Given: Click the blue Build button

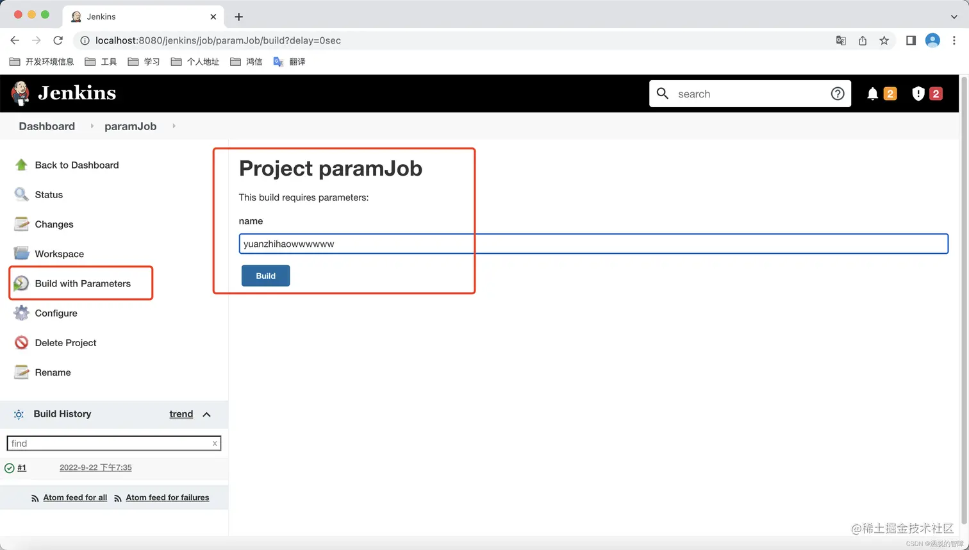Looking at the screenshot, I should pos(265,276).
